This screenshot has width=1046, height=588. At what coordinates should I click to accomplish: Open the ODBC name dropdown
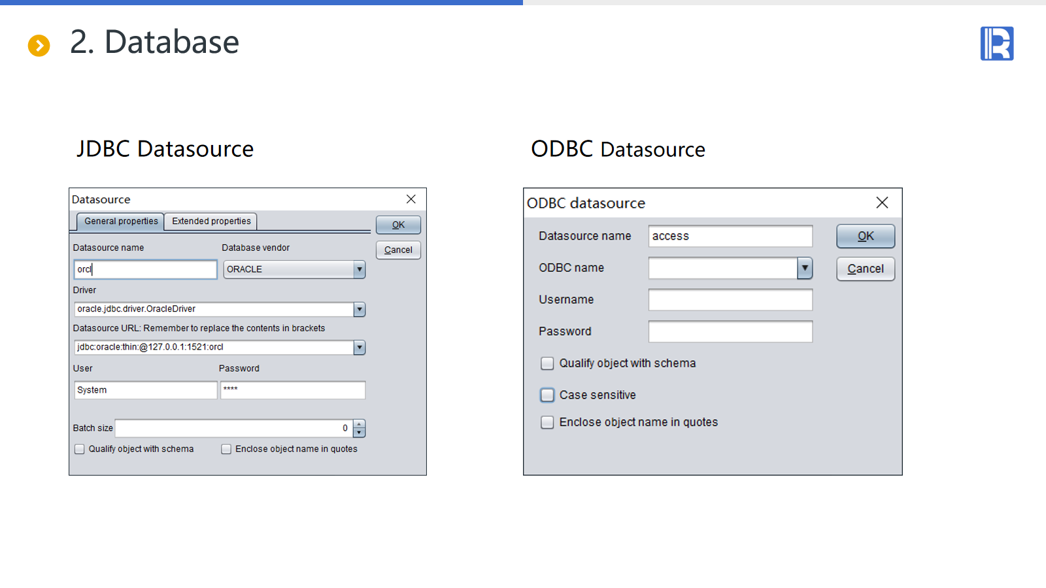[805, 268]
